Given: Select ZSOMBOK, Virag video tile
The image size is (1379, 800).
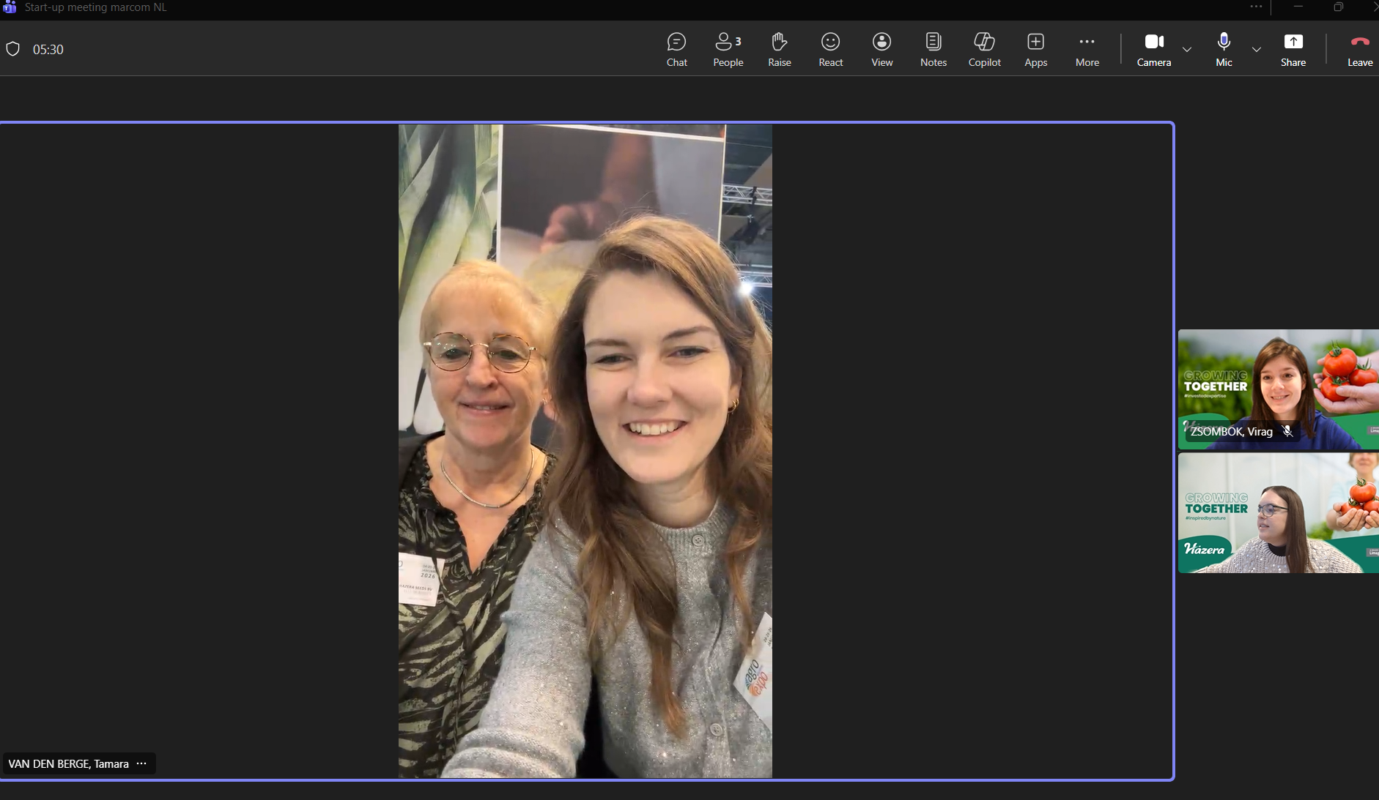Looking at the screenshot, I should coord(1278,388).
